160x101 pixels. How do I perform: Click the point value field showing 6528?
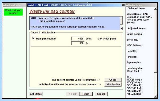click(78, 39)
